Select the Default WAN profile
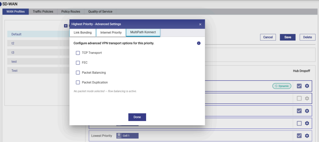The width and height of the screenshot is (319, 142). pos(38,34)
